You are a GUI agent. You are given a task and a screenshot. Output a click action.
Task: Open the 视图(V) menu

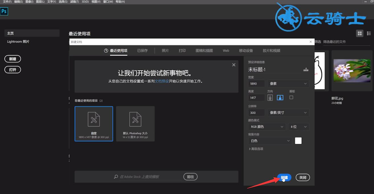point(96,2)
